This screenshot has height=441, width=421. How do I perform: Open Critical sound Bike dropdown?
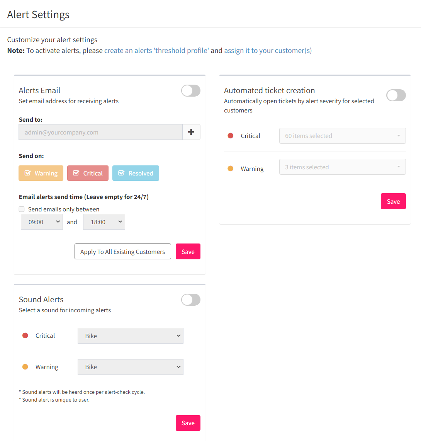131,336
